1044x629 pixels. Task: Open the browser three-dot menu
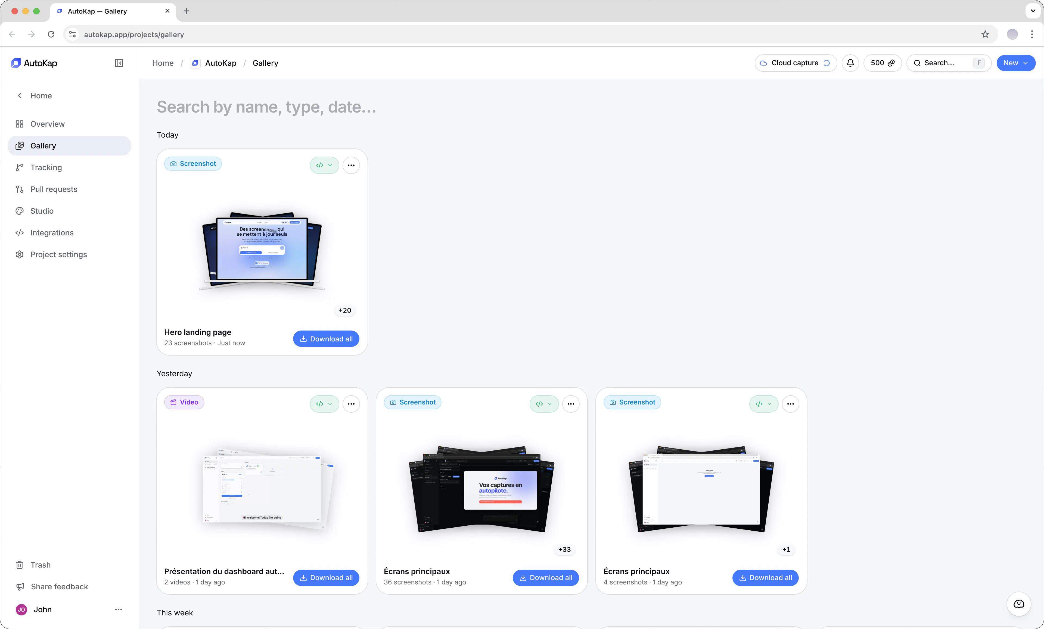pyautogui.click(x=1032, y=34)
